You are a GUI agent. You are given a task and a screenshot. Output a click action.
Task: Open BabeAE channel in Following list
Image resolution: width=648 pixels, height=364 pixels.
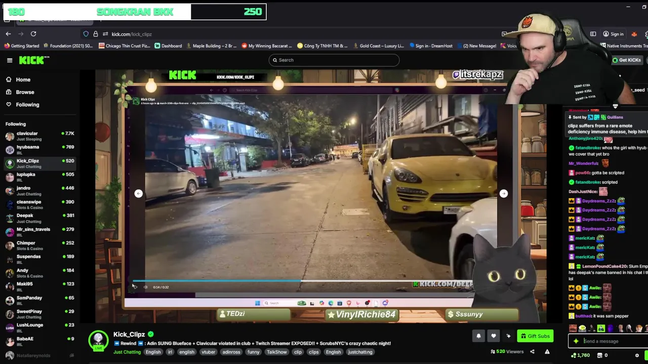(39, 341)
